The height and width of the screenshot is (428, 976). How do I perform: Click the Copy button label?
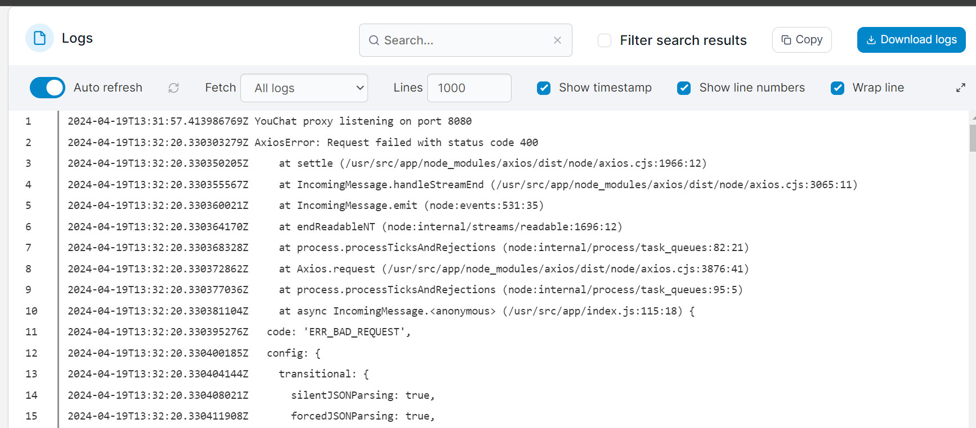coord(809,40)
